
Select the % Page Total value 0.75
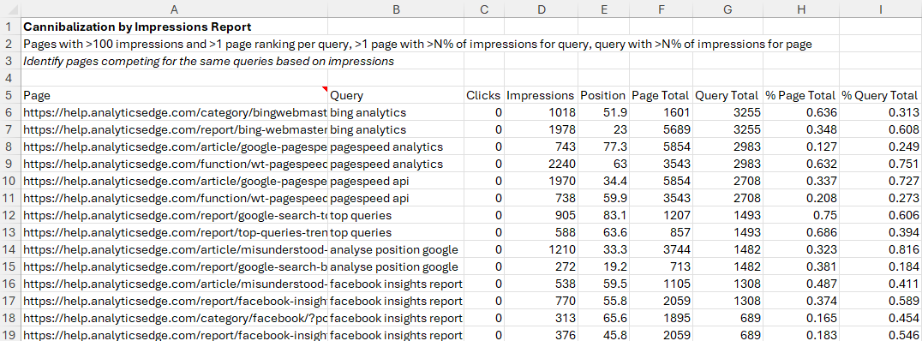(800, 215)
